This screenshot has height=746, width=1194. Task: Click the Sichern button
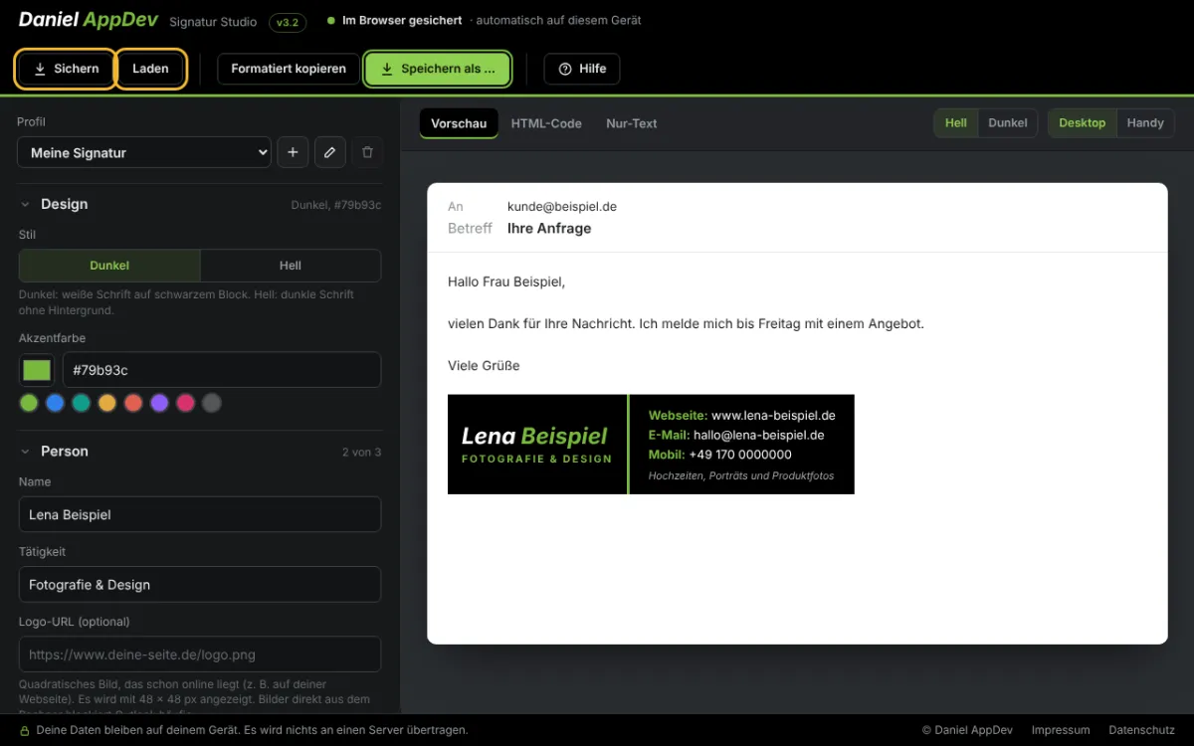tap(66, 69)
